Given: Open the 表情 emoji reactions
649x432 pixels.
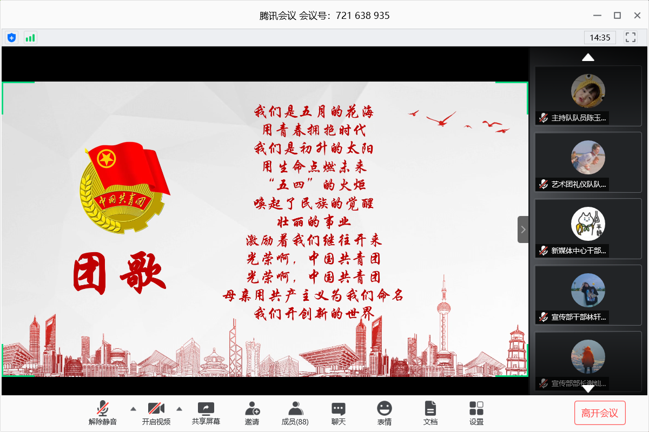Looking at the screenshot, I should (385, 413).
